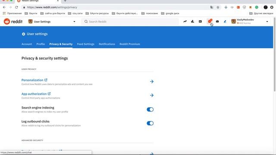Image resolution: width=276 pixels, height=155 pixels.
Task: Click the shield extension icon
Action: click(245, 7)
